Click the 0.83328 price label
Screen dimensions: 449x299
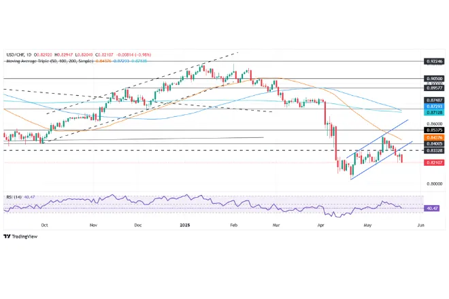click(x=434, y=150)
